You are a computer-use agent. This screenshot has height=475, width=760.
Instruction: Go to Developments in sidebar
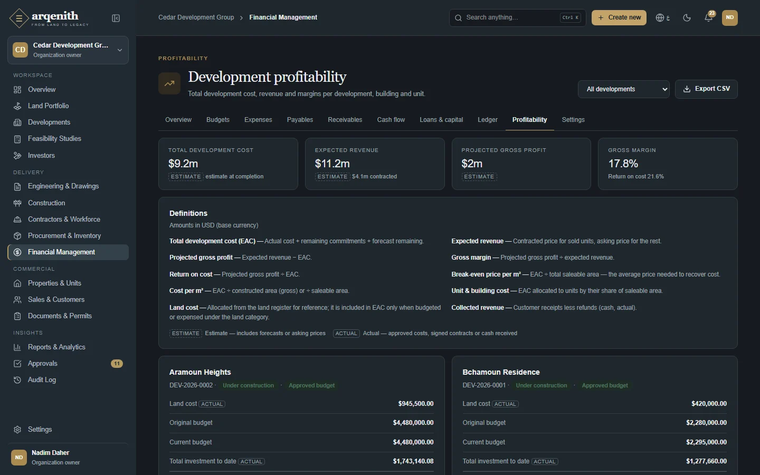pyautogui.click(x=68, y=122)
